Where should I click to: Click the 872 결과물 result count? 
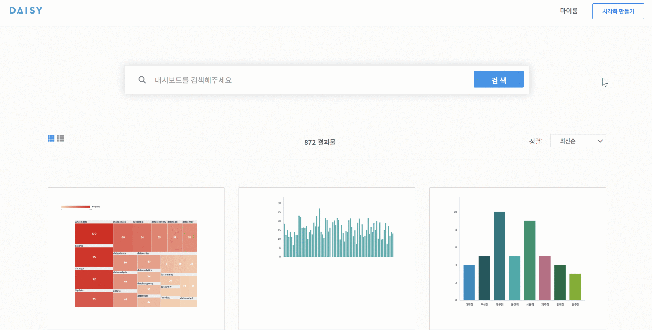pyautogui.click(x=320, y=142)
